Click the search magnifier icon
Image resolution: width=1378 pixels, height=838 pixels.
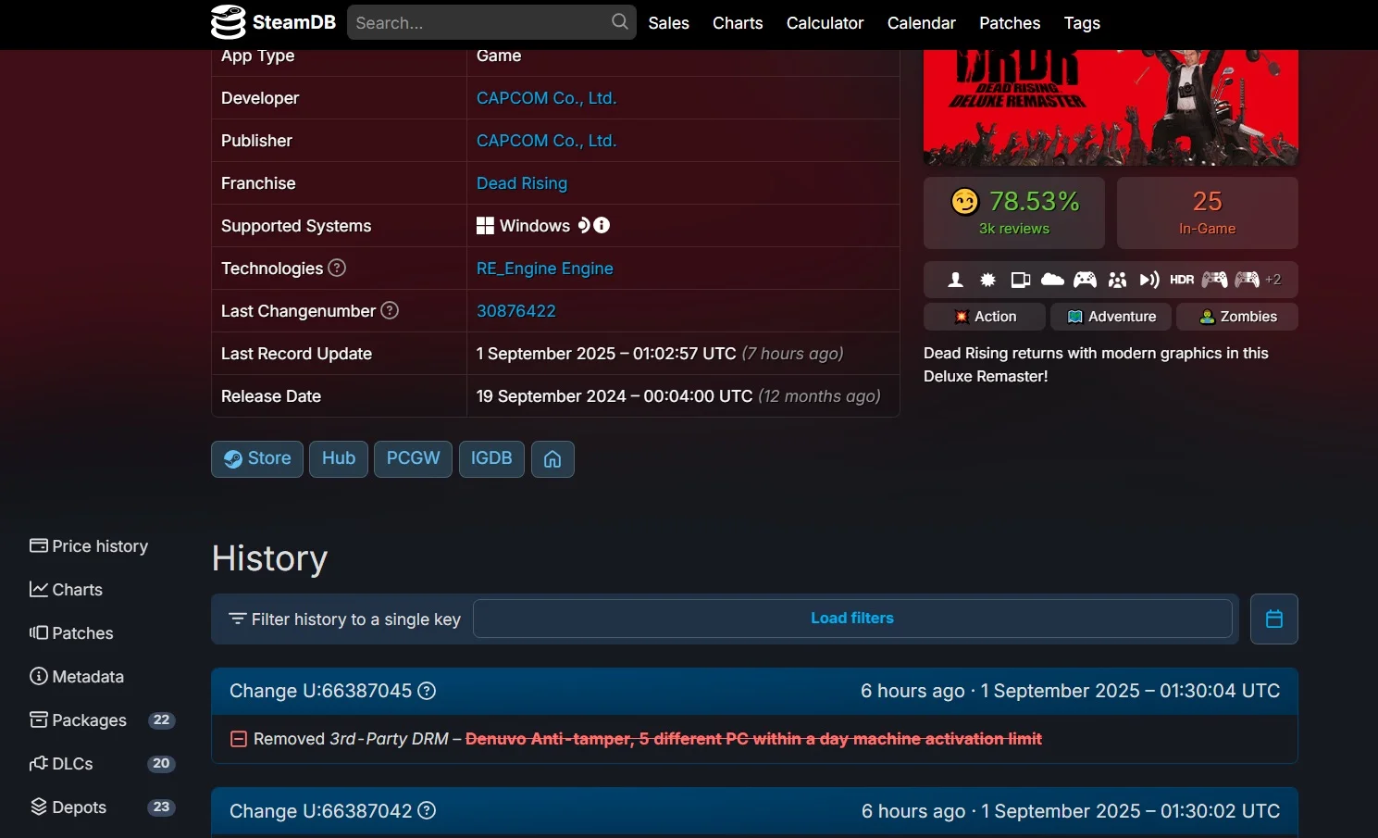tap(620, 21)
